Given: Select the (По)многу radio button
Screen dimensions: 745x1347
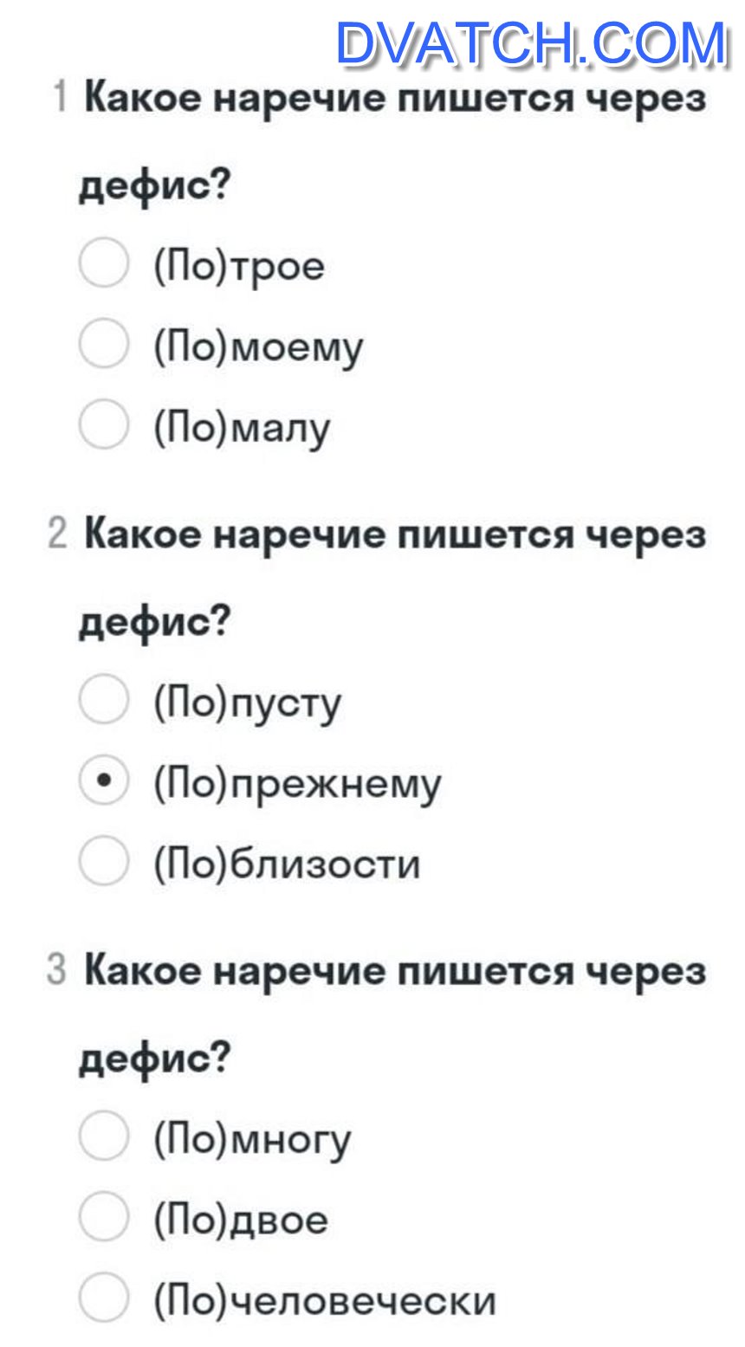Looking at the screenshot, I should (104, 1136).
